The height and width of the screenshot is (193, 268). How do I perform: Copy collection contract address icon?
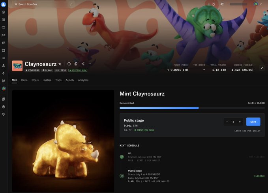(76, 64)
